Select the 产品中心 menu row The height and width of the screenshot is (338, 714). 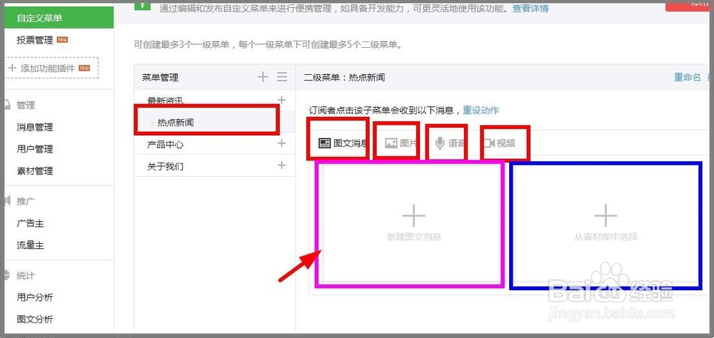[x=215, y=144]
